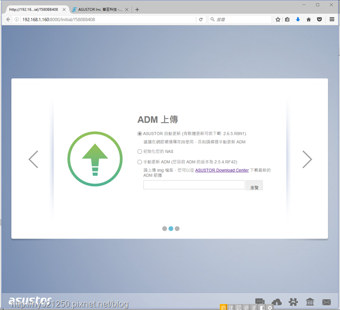Viewport: 340px width, 310px height.
Task: Jump to third step pagination dot
Action: coord(177,229)
